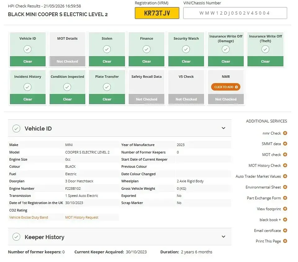Click the plus icon beside Part Exchange Form
298x262 pixels.
tap(285, 198)
